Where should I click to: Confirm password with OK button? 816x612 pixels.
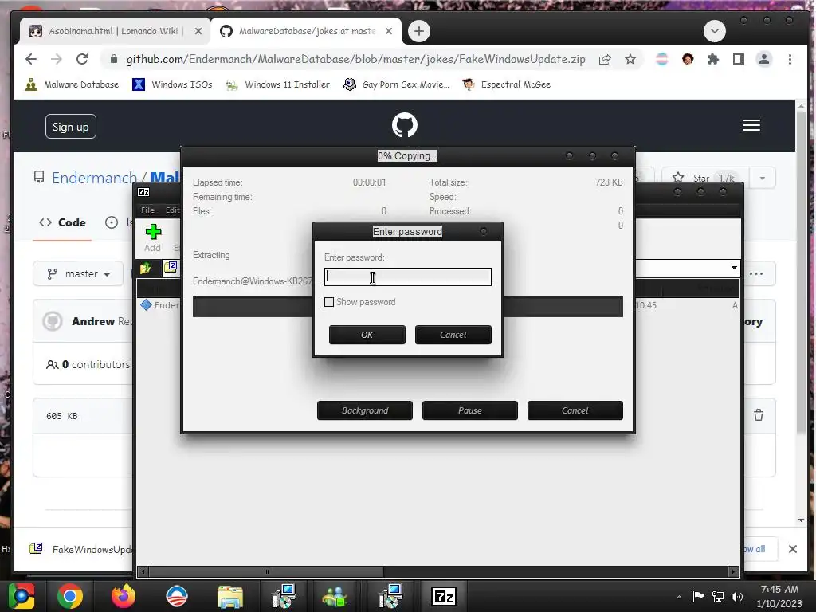click(367, 335)
